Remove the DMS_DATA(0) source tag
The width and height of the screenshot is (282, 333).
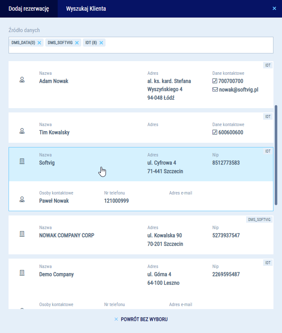tap(39, 43)
